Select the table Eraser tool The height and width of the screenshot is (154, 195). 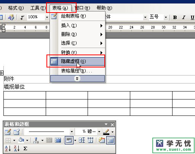pos(16,132)
